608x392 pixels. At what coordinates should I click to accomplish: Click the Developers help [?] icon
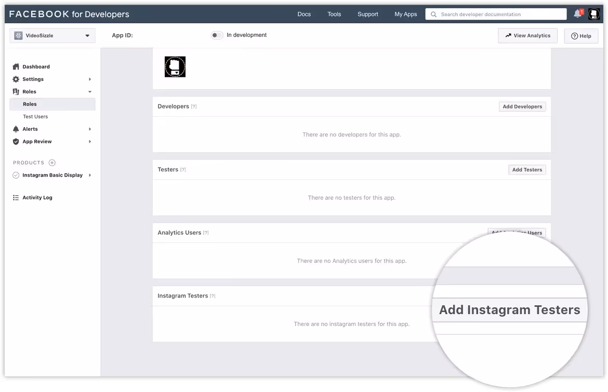[x=194, y=106]
